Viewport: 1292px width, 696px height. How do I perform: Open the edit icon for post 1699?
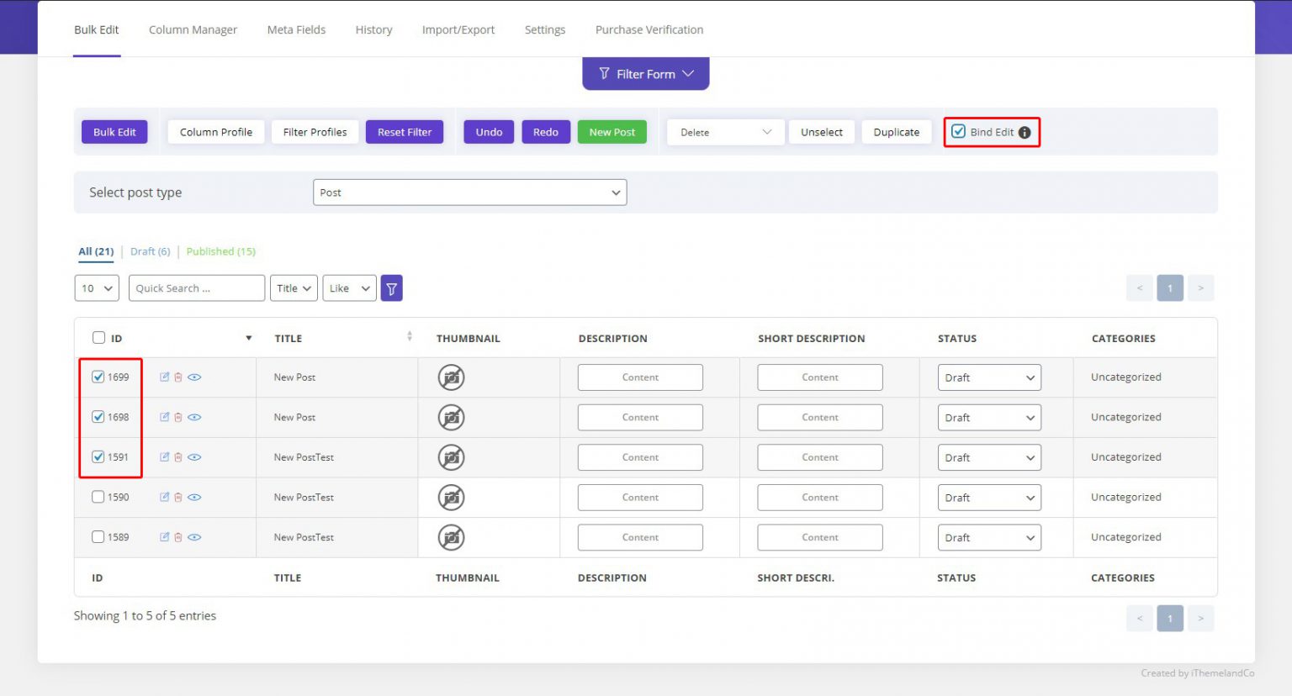click(x=165, y=377)
